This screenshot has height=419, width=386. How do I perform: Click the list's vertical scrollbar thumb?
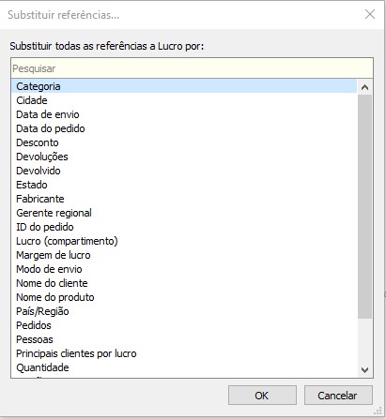click(364, 206)
